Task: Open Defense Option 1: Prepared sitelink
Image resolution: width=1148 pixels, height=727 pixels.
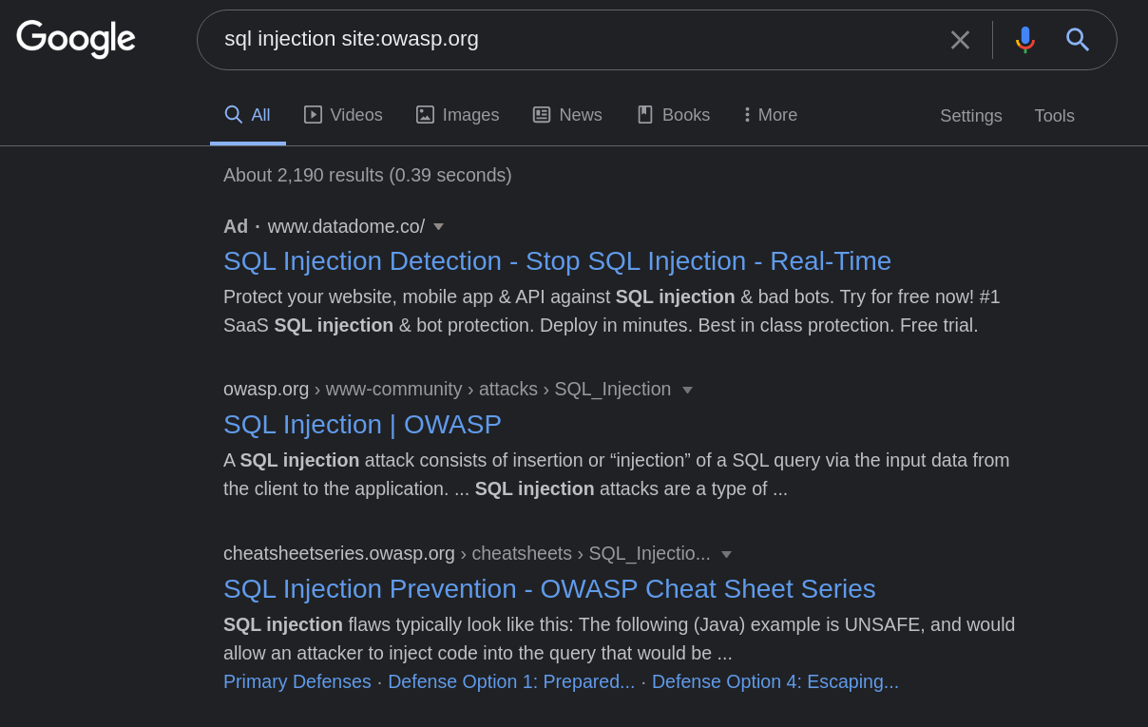Action: tap(511, 682)
